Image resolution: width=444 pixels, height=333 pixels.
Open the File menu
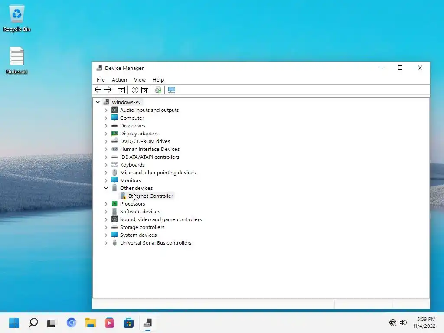[101, 80]
